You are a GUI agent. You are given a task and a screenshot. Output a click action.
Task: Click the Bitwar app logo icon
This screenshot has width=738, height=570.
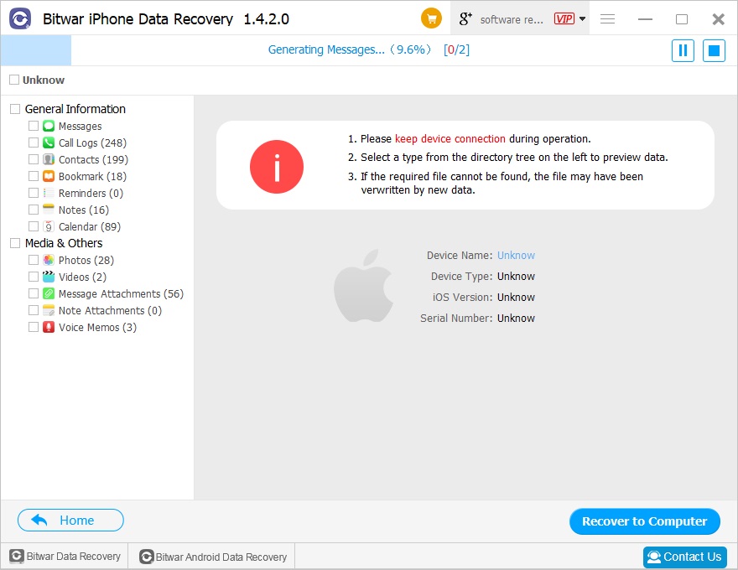20,18
